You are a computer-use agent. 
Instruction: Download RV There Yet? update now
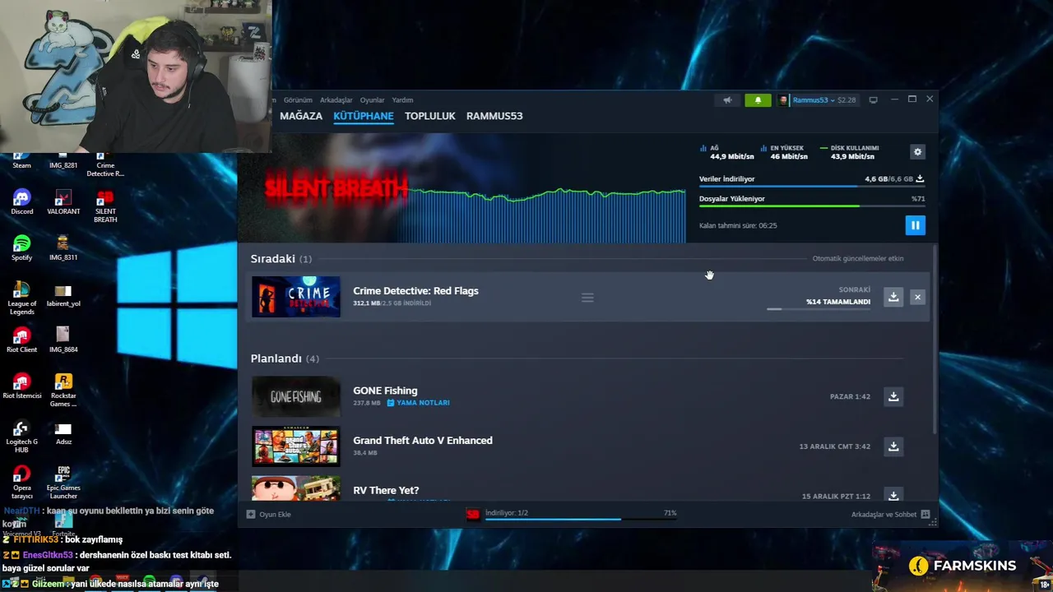tap(893, 495)
